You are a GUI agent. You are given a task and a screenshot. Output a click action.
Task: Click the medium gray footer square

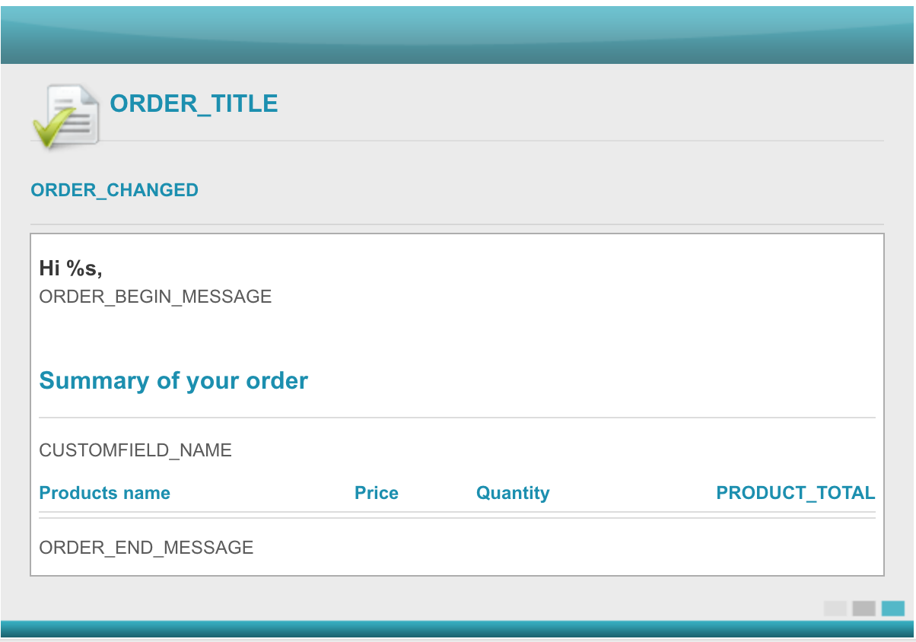pyautogui.click(x=864, y=609)
